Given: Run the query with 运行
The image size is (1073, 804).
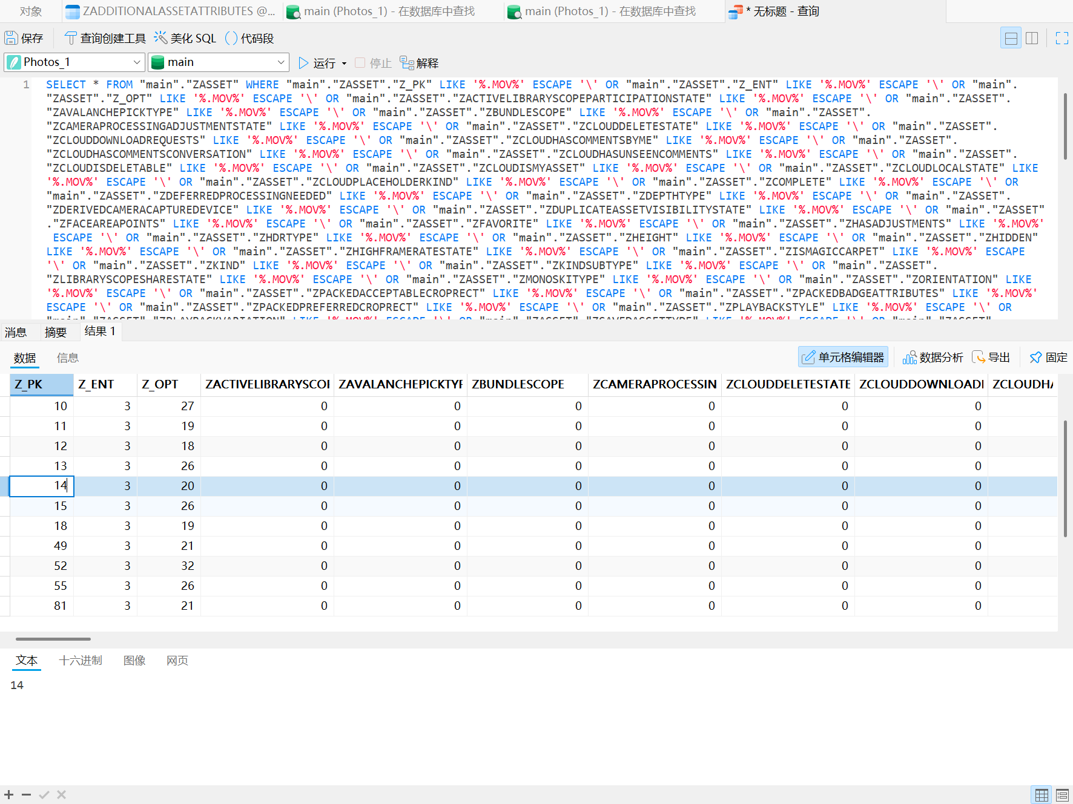Looking at the screenshot, I should click(x=317, y=63).
